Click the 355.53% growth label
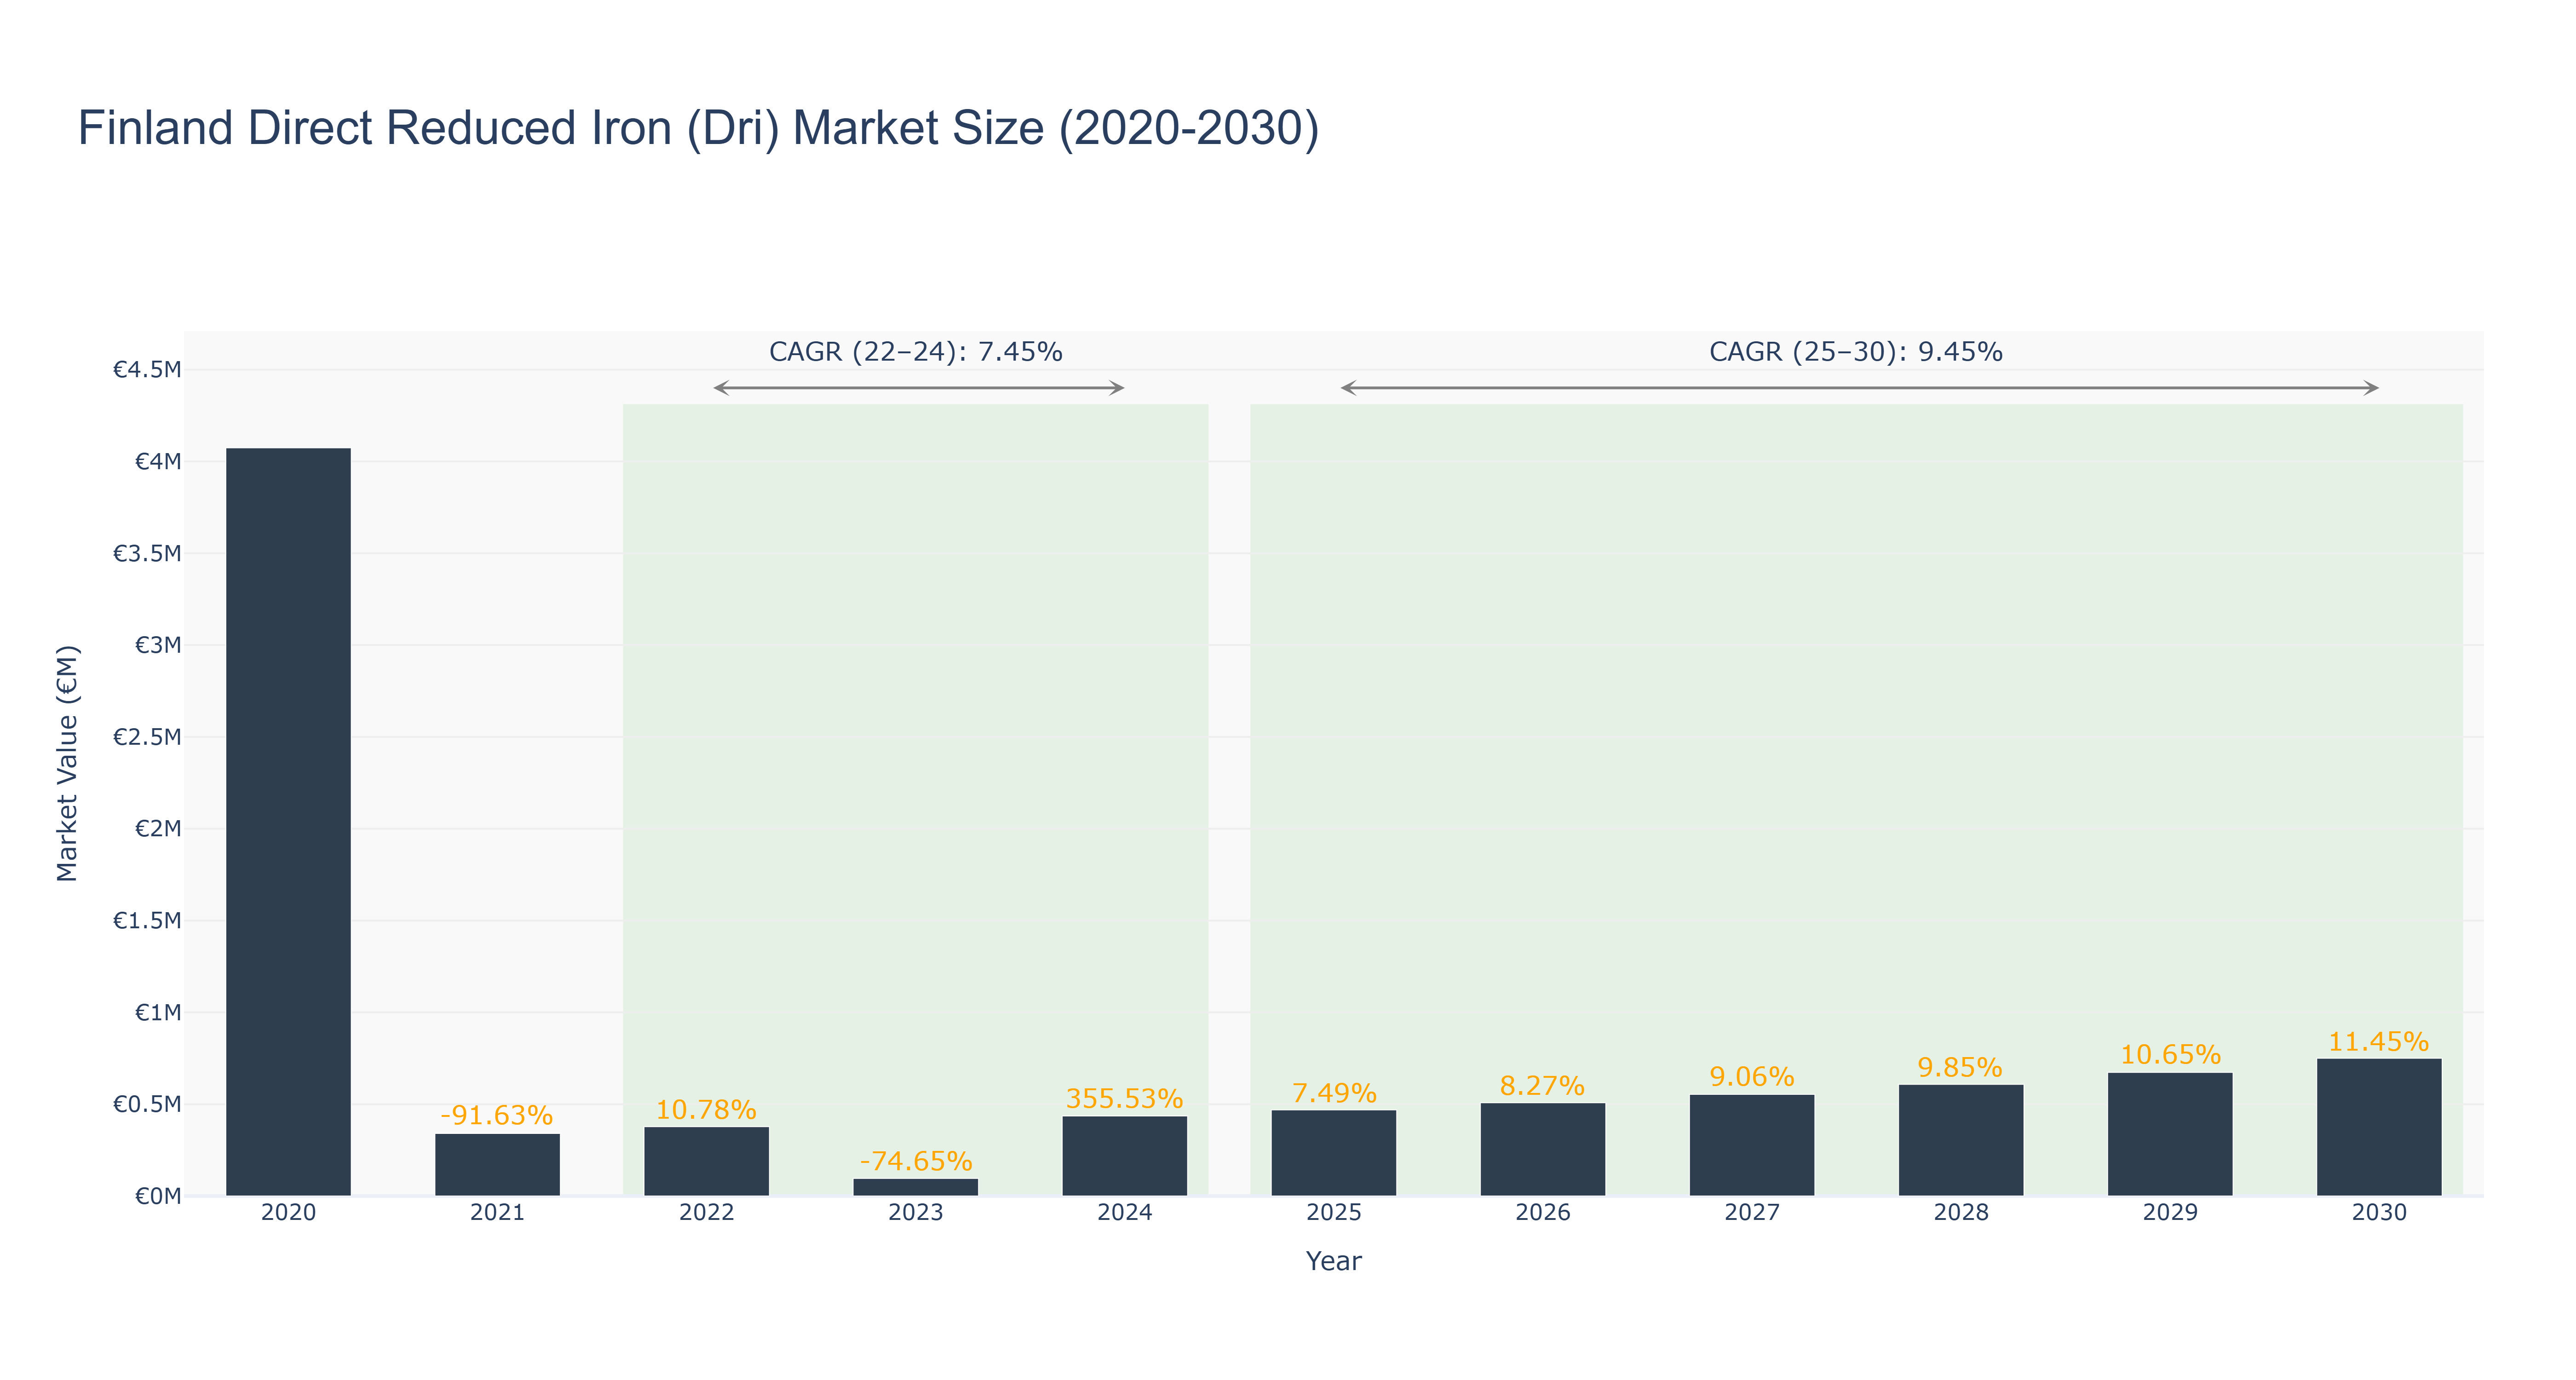2576x1380 pixels. (1124, 1098)
